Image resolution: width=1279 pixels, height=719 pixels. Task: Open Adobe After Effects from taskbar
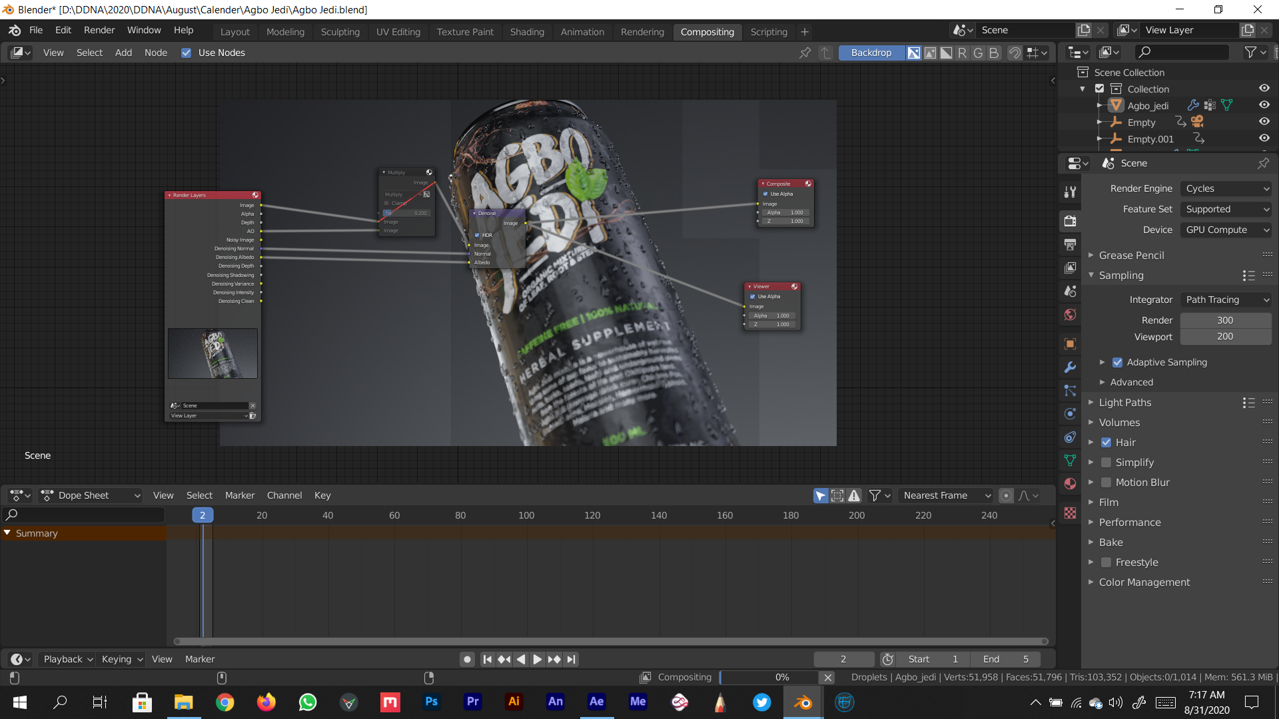pos(596,702)
